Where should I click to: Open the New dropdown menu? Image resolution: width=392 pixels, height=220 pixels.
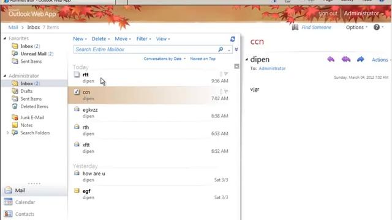click(x=80, y=39)
